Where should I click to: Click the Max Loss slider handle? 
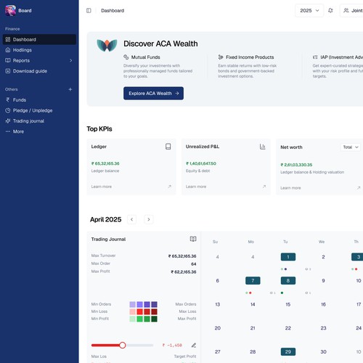tap(123, 345)
